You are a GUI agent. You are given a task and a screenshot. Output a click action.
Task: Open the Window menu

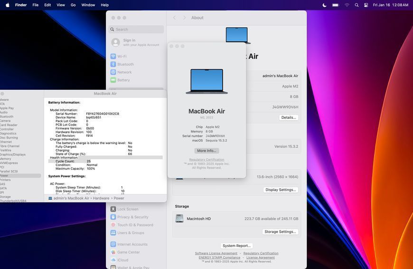click(x=88, y=5)
